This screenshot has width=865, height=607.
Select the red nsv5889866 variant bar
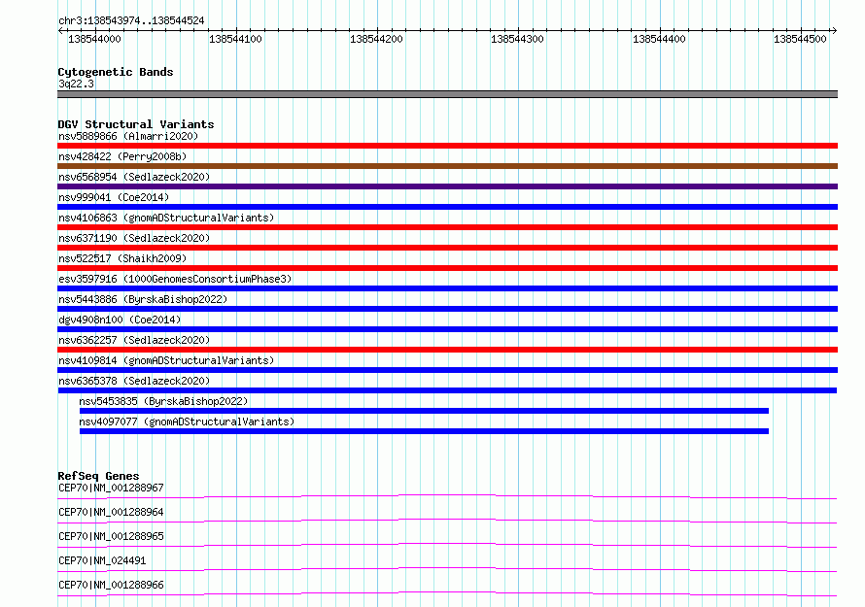tap(447, 146)
